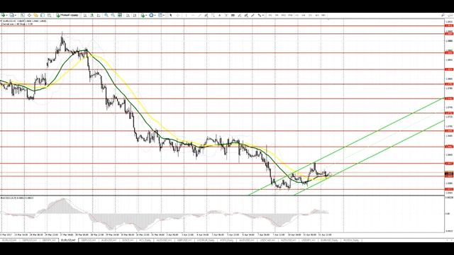
Task: Click the New Order button
Action: pyautogui.click(x=67, y=15)
